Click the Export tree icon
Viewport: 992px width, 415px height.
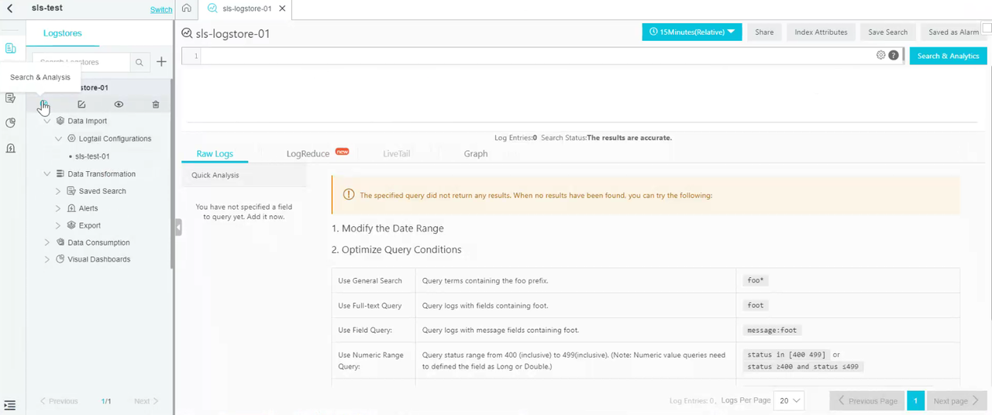pos(71,225)
